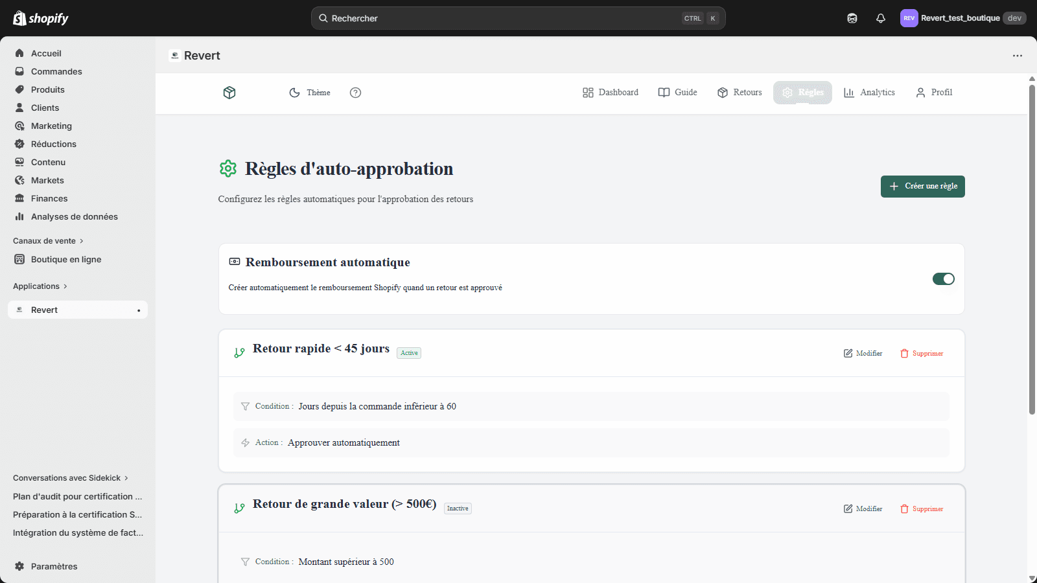Open Intégration du système de fact... conversation
The width and height of the screenshot is (1037, 583).
pyautogui.click(x=78, y=532)
